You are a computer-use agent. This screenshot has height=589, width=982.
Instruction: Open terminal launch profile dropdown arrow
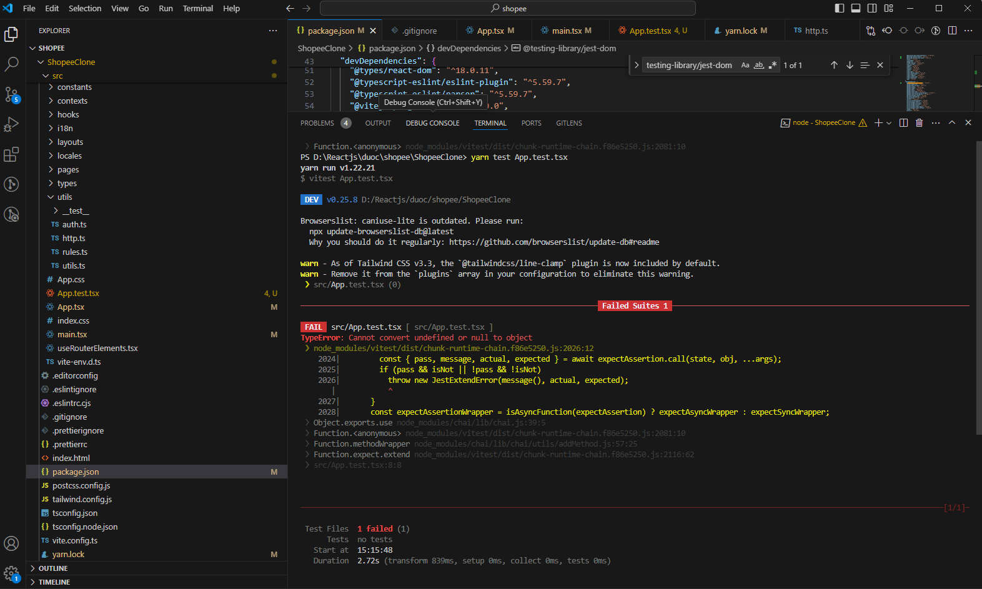889,122
